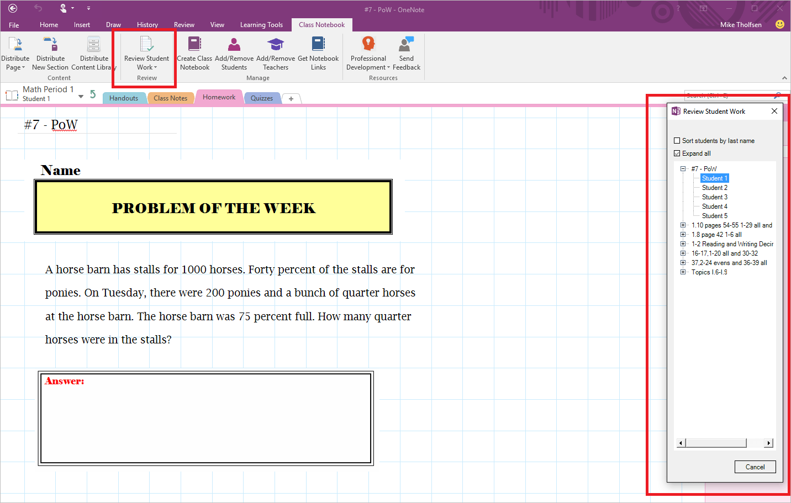The height and width of the screenshot is (503, 791).
Task: Close the Review Student Work pane
Action: click(774, 111)
